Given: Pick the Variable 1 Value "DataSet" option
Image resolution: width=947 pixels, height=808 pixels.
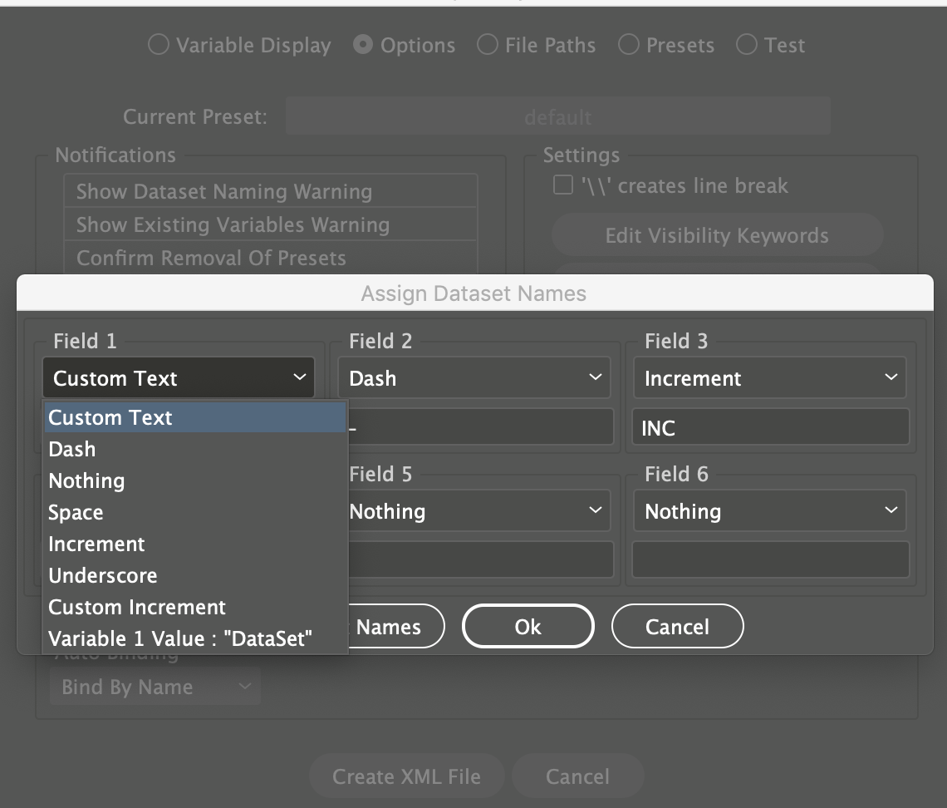Looking at the screenshot, I should 180,638.
